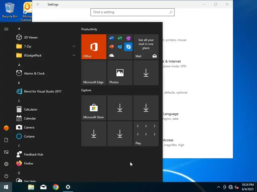
Task: Open the Play folder tile
Action: [x=146, y=134]
